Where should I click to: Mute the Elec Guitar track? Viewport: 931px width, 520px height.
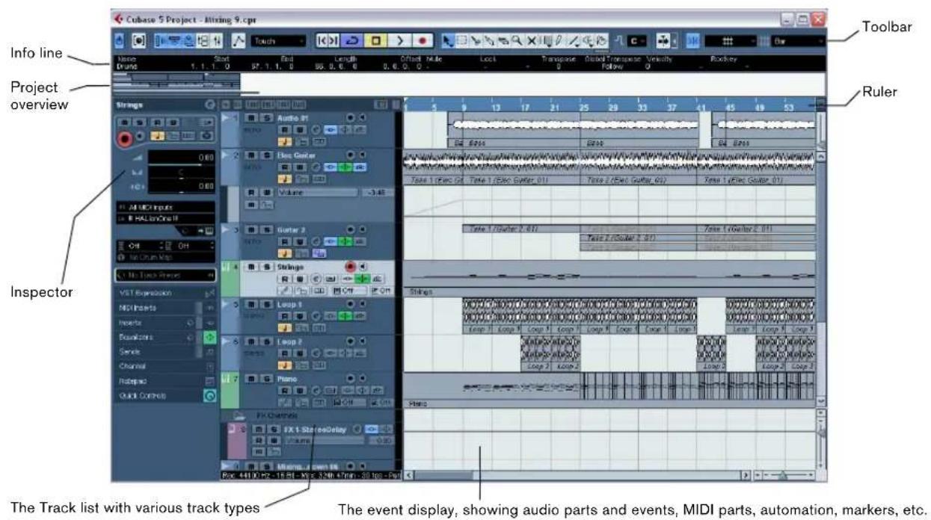click(251, 155)
